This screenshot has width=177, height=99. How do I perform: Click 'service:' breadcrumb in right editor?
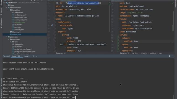135,53
